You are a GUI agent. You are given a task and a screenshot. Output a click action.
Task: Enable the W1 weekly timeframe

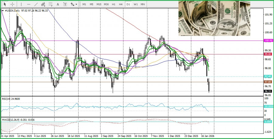135,4
